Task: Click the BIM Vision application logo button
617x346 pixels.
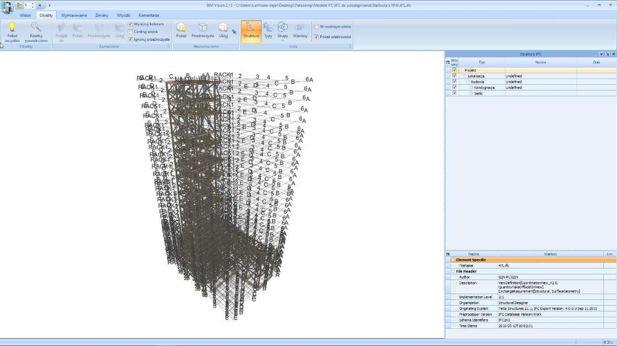Action: click(7, 6)
